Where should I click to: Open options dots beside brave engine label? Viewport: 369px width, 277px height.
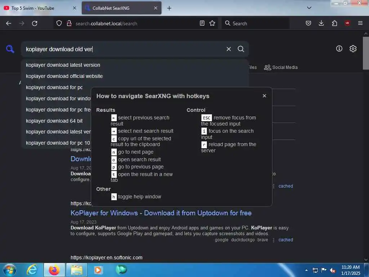point(274,240)
